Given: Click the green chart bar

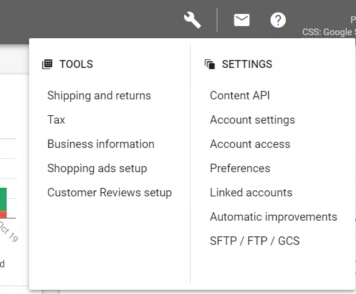Looking at the screenshot, I should pos(3,199).
